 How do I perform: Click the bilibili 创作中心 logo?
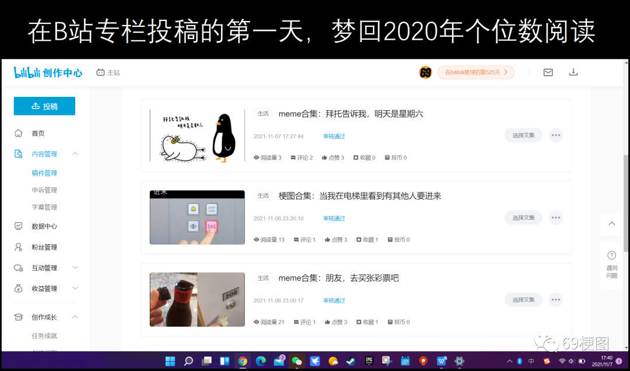[48, 72]
